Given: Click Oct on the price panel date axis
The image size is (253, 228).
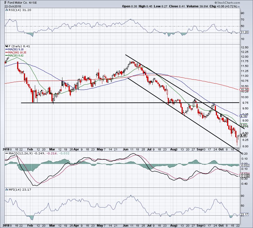Looking at the screenshot, I should [x=221, y=149].
